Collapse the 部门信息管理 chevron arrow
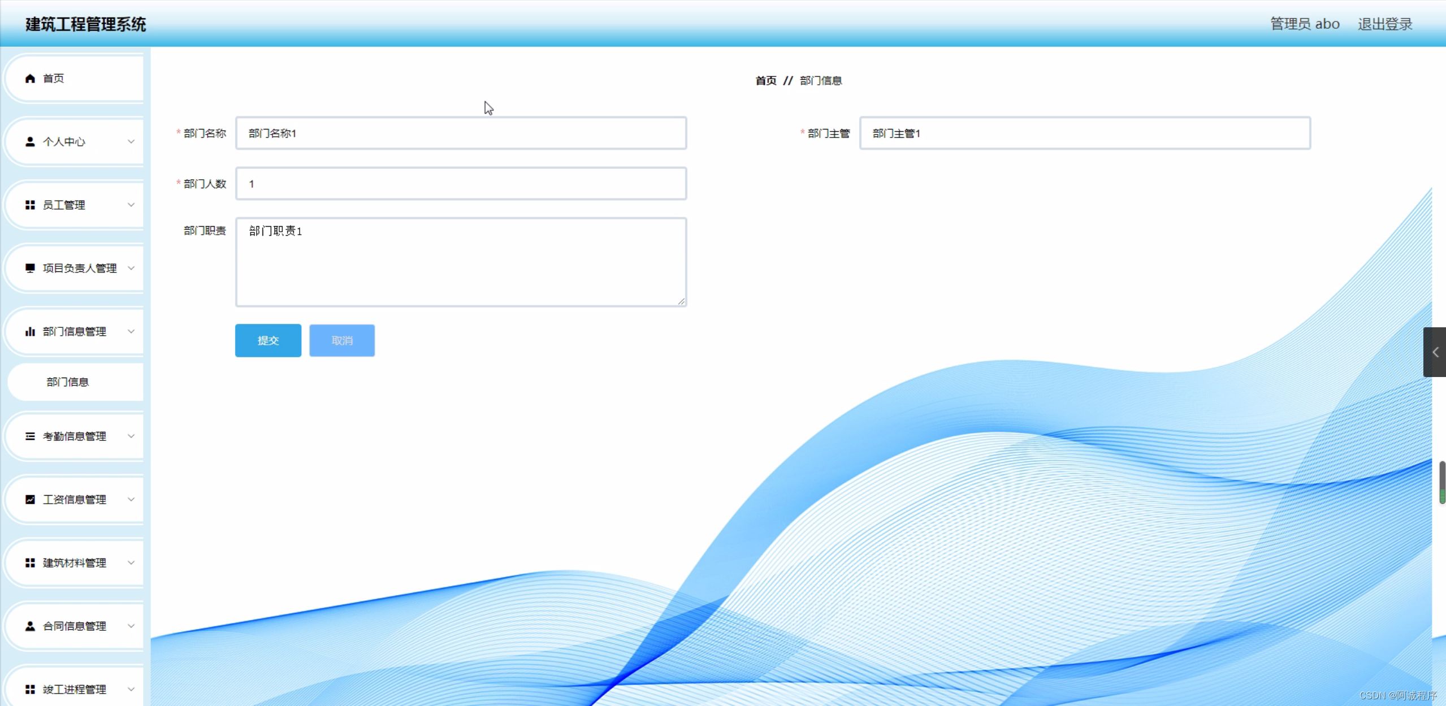 tap(131, 332)
